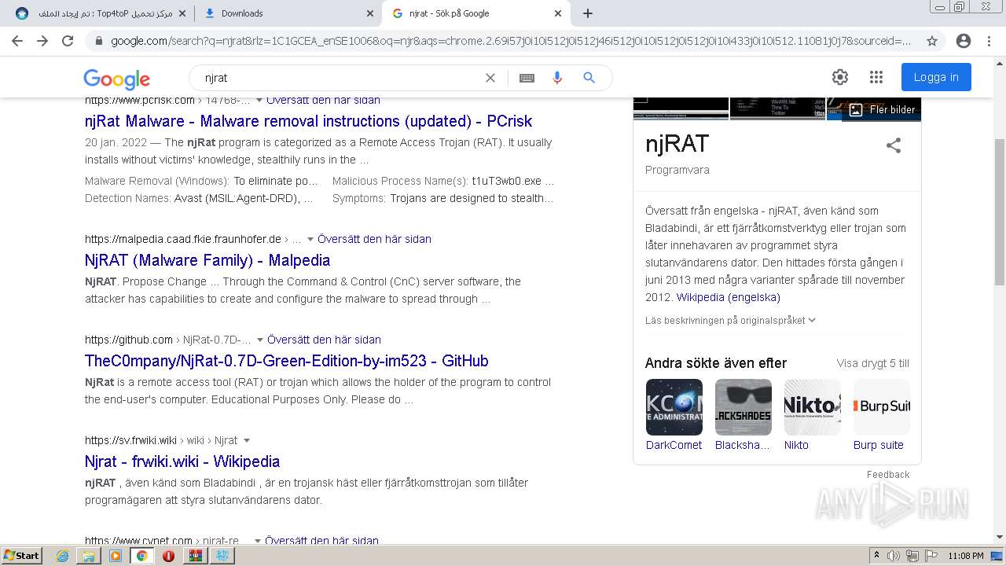Click Logga in button
Viewport: 1006px width, 566px height.
click(x=936, y=77)
